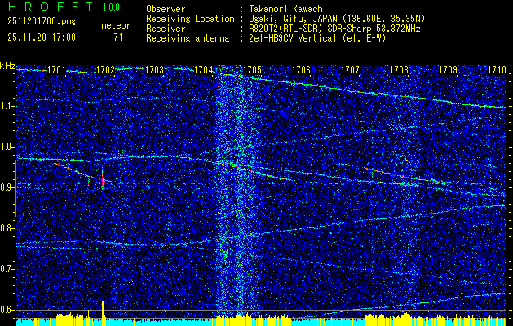Screen dimensions: 513x326
Task: Select the filename 2511201700.png
Action: coord(42,22)
